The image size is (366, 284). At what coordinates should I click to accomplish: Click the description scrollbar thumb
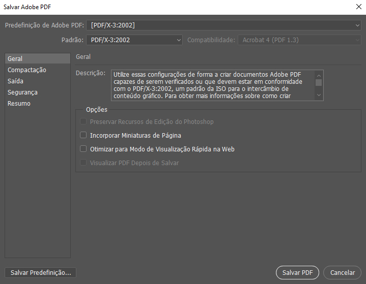[x=319, y=82]
